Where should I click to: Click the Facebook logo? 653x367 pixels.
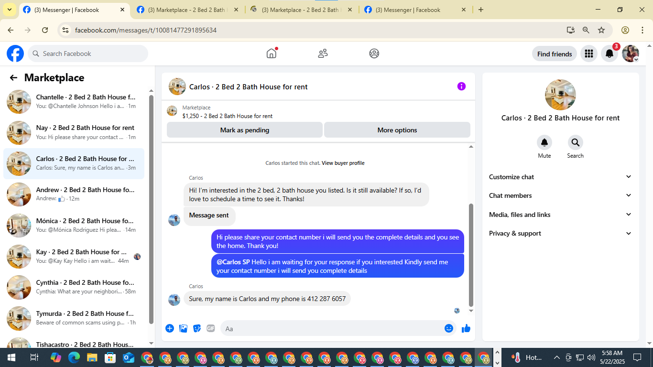(15, 54)
